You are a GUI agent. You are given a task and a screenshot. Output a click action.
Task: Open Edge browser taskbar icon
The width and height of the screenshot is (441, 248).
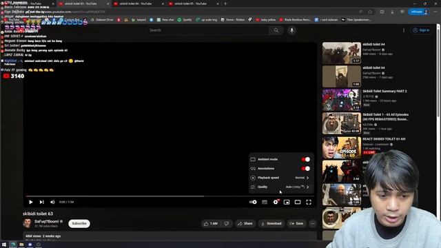click(13, 245)
